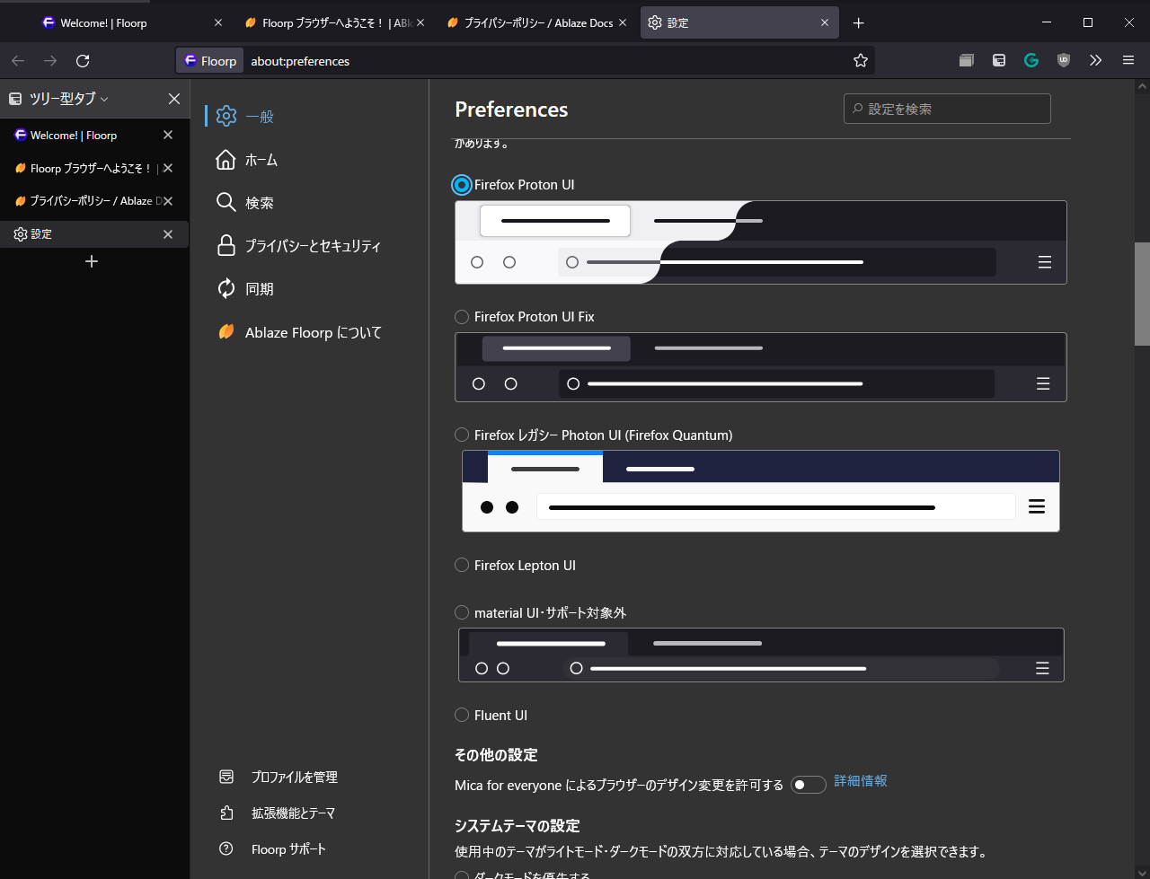Image resolution: width=1150 pixels, height=879 pixels.
Task: Select Firefox Proton UI radio button
Action: click(462, 184)
